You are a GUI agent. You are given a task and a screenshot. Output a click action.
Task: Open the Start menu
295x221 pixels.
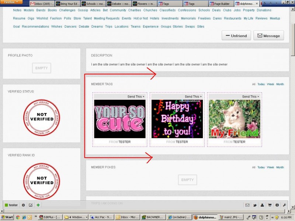pyautogui.click(x=7, y=217)
